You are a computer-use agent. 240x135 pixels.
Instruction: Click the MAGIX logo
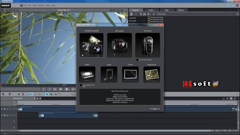click(6, 6)
